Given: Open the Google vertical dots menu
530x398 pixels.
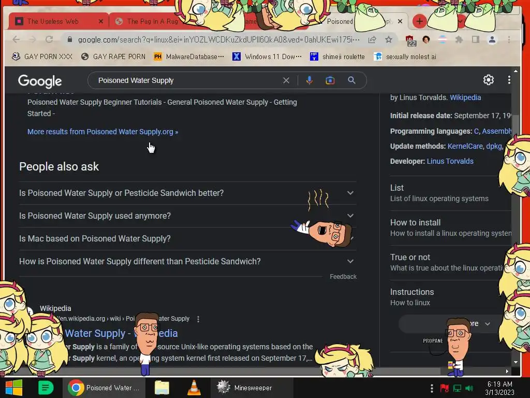Looking at the screenshot, I should [x=509, y=80].
